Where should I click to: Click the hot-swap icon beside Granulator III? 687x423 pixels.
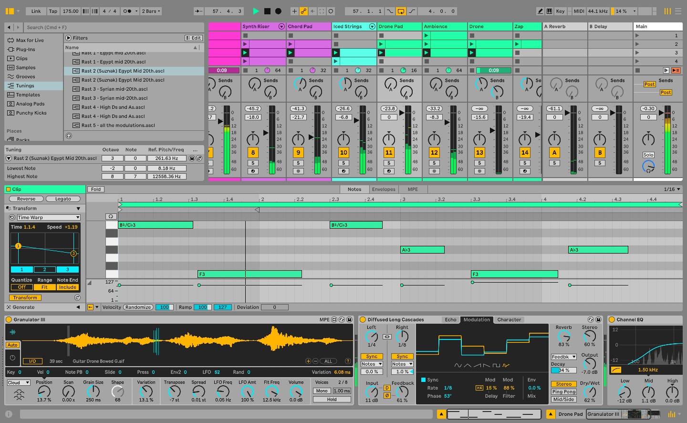tap(342, 318)
